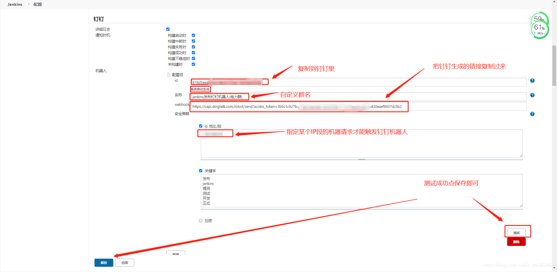This screenshot has height=272, width=557.
Task: Click the 钉钉 section heading
Action: [99, 19]
